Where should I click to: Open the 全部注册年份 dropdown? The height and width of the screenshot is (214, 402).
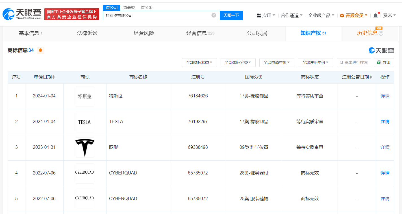[x=315, y=62]
